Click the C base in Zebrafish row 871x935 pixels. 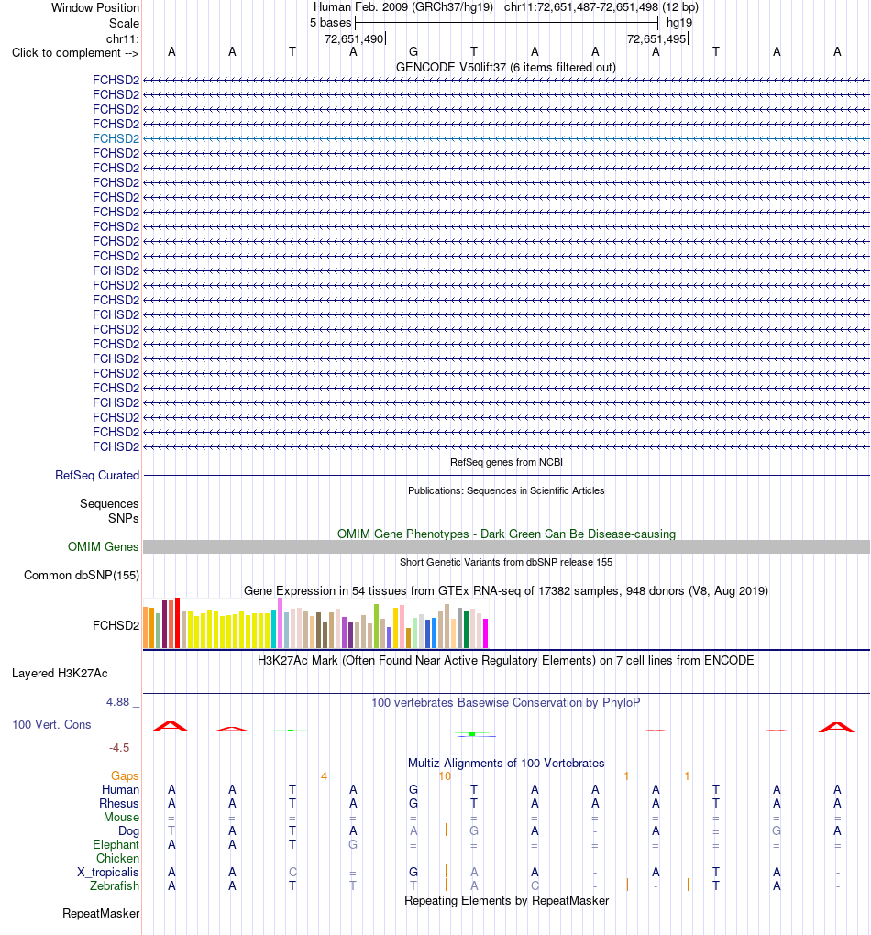pos(535,885)
